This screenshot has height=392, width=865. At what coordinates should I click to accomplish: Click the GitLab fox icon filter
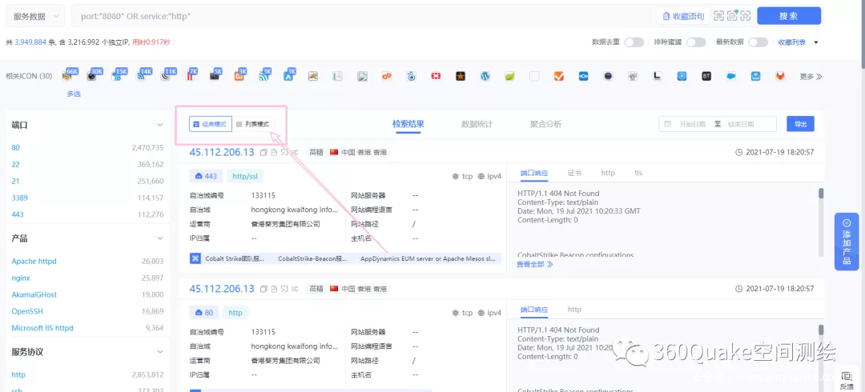pos(779,76)
